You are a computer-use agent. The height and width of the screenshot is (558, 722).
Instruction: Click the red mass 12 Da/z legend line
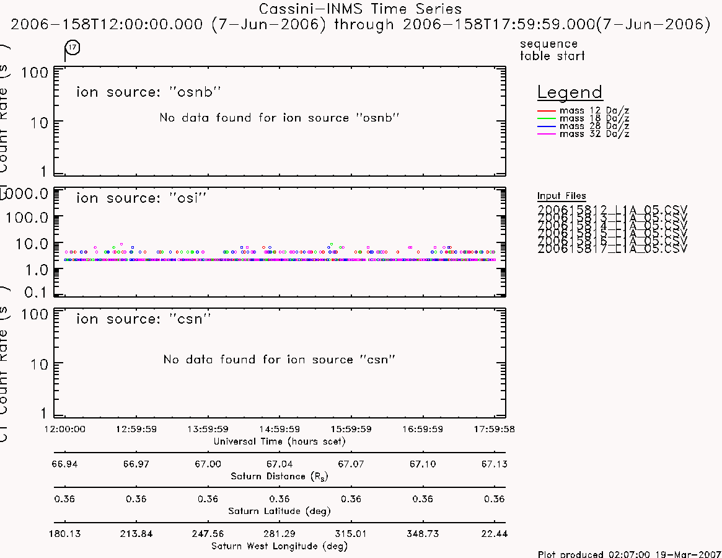[x=547, y=111]
